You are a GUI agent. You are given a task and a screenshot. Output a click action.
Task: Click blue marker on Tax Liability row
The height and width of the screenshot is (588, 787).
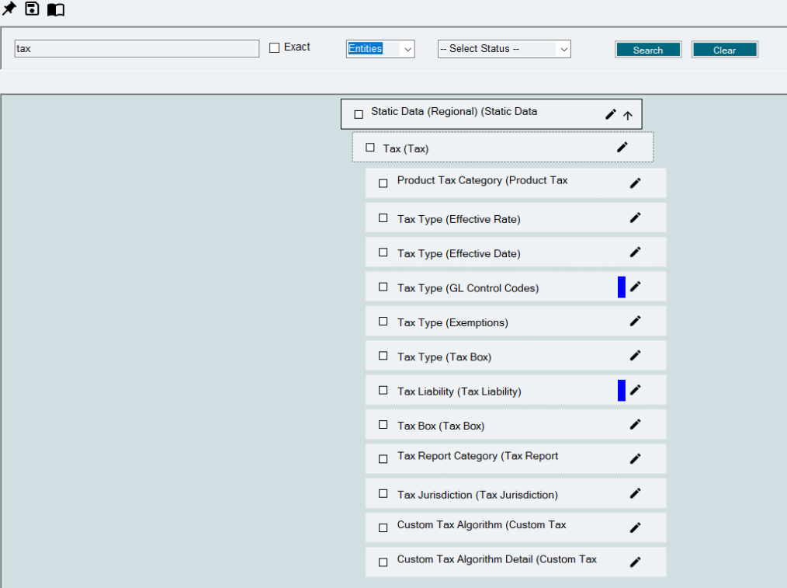coord(622,391)
